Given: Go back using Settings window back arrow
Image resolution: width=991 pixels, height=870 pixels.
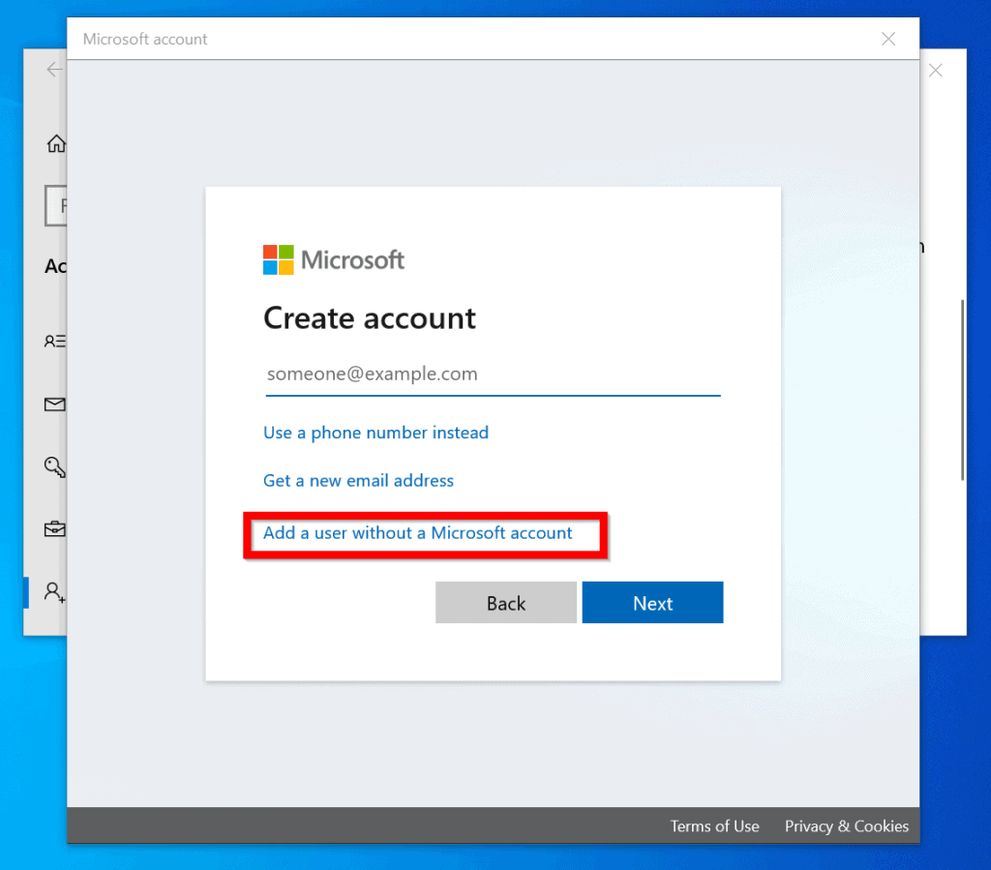Looking at the screenshot, I should (x=55, y=70).
